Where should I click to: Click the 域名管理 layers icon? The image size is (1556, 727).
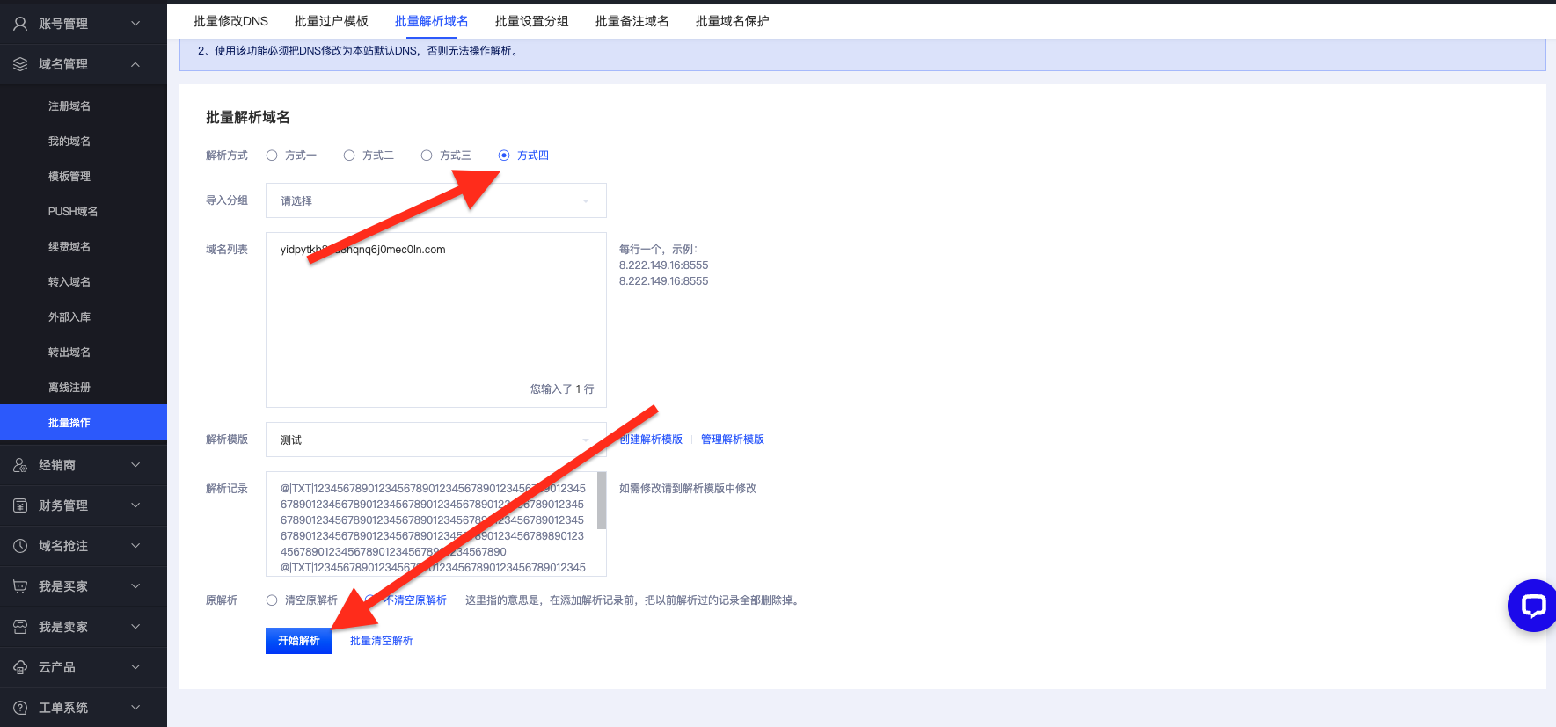click(20, 64)
